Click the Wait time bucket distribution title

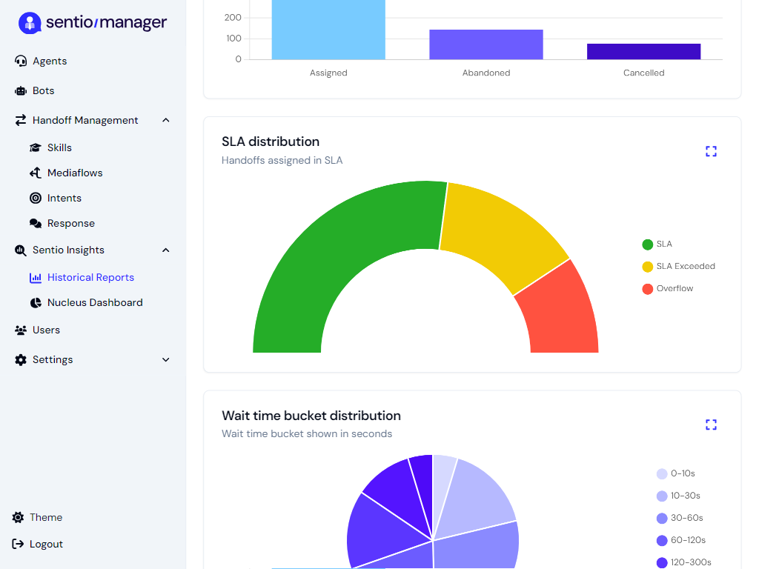coord(311,416)
